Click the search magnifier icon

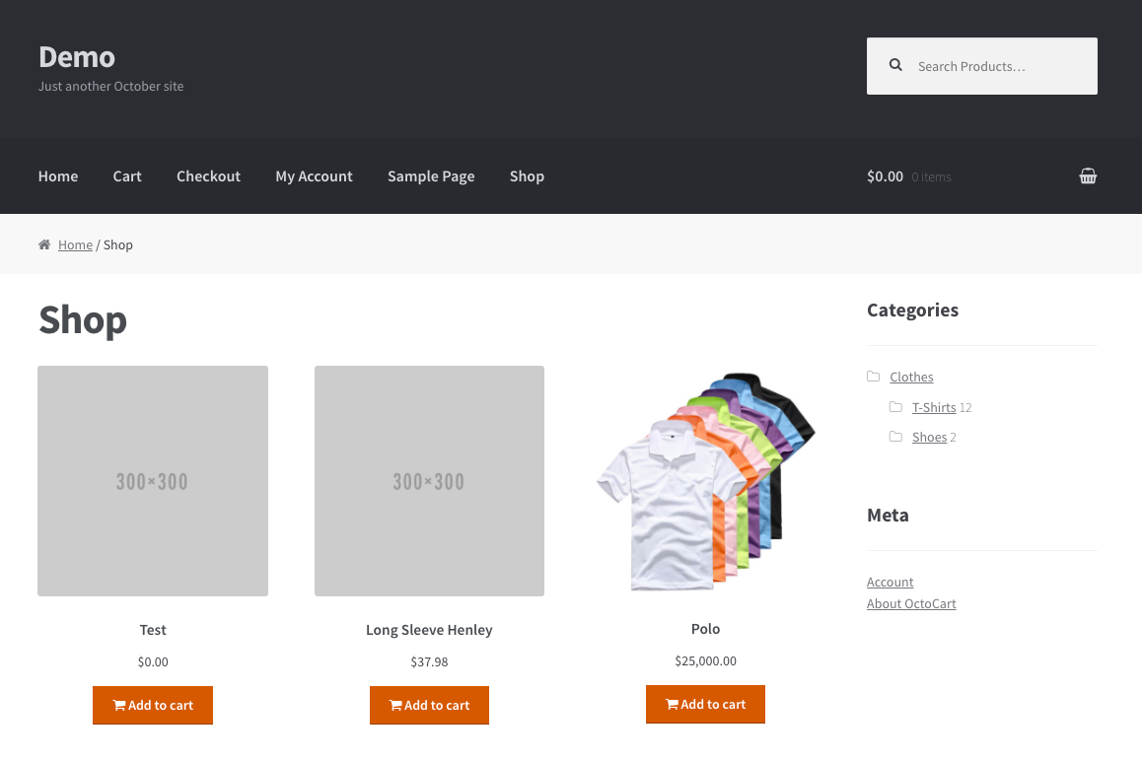click(895, 65)
